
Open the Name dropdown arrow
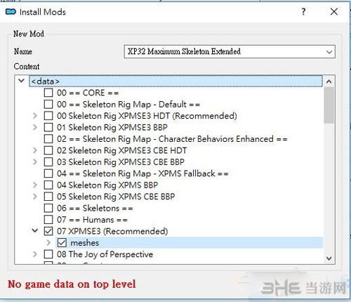click(329, 52)
